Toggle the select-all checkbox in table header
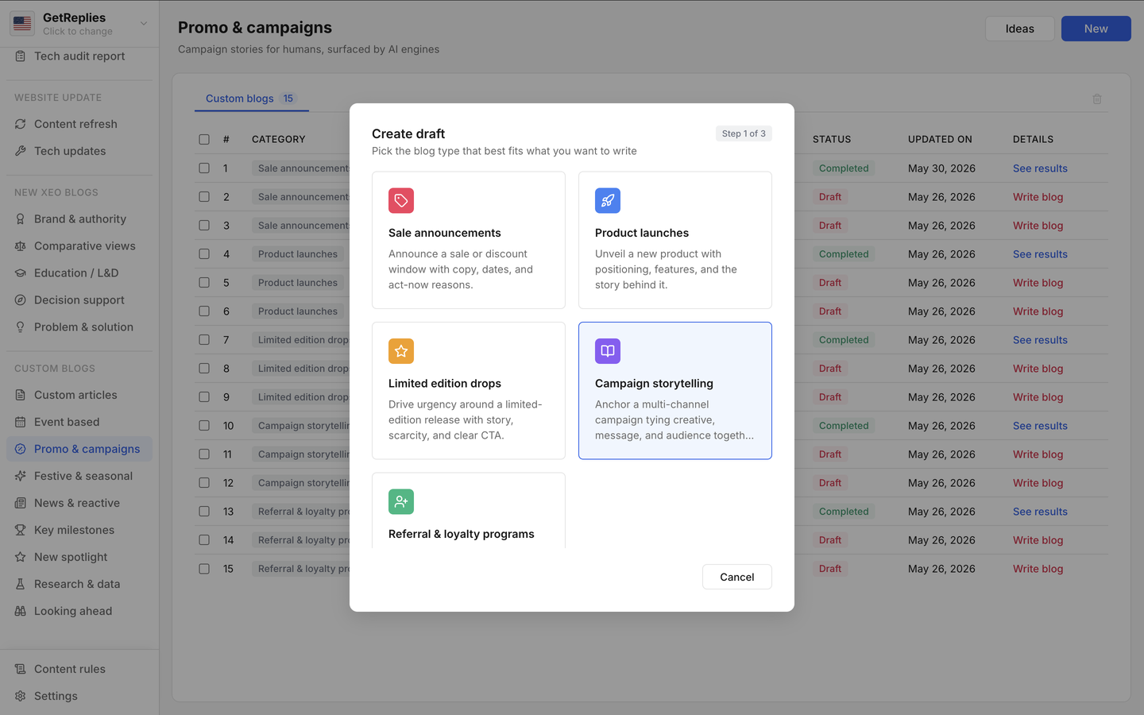 (x=204, y=139)
